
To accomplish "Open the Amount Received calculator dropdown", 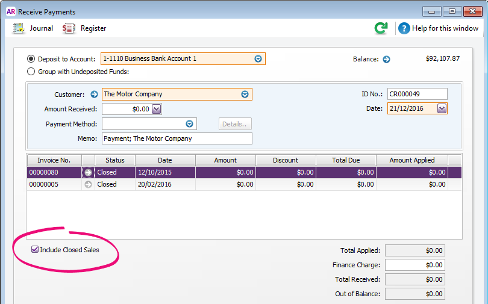I will click(x=156, y=109).
